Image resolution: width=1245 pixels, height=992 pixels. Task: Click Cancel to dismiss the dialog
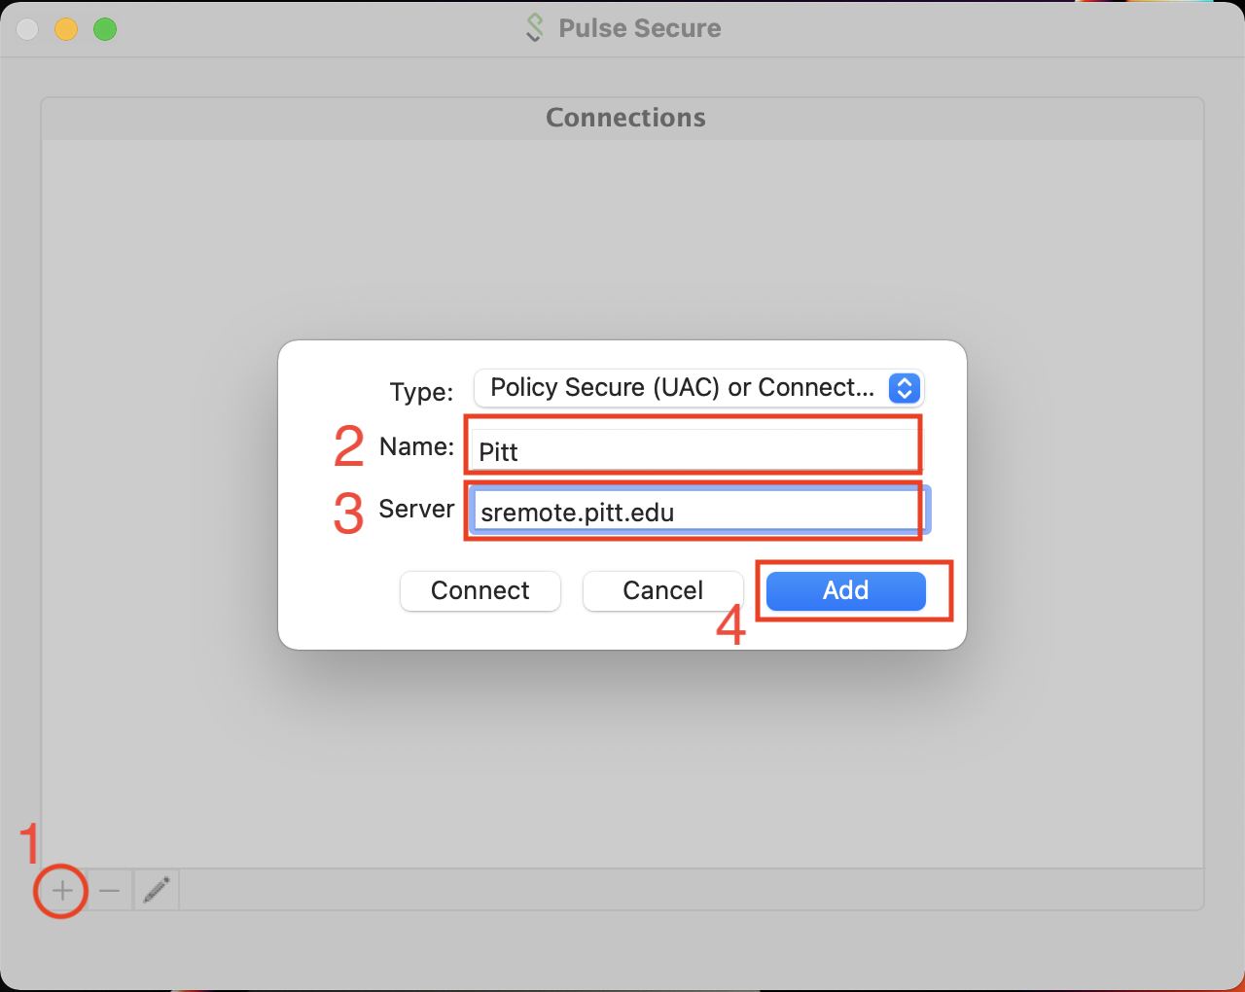coord(662,590)
